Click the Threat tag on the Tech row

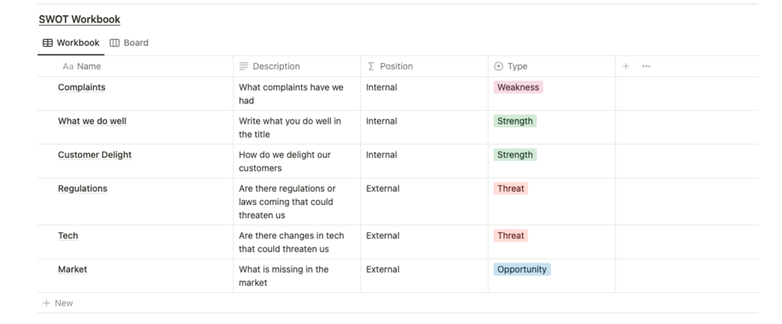[x=510, y=236]
